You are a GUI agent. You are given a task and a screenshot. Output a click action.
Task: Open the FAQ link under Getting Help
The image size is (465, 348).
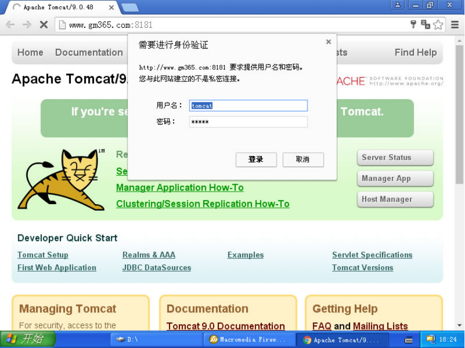pyautogui.click(x=322, y=326)
